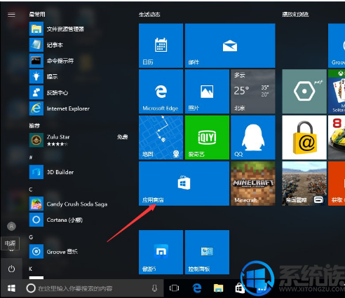Viewport: 345px width, 298px height.
Task: Open the orange 获取 tile
Action: (337, 183)
